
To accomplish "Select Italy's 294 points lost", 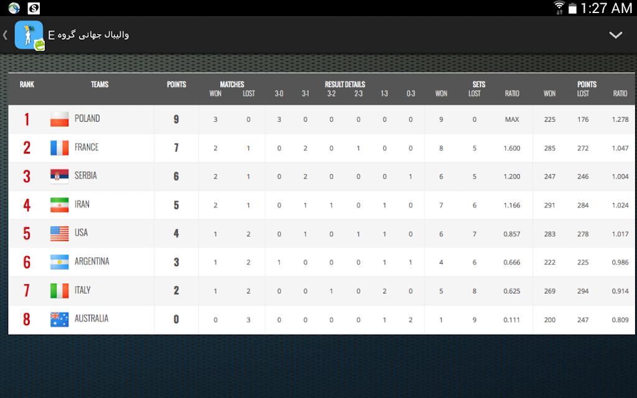I will click(583, 291).
